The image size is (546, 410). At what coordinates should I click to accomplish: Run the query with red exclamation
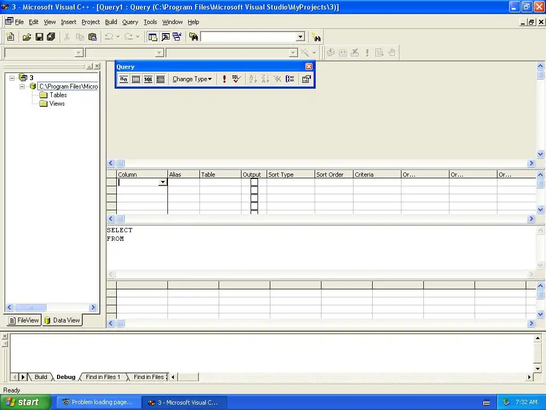click(x=224, y=79)
